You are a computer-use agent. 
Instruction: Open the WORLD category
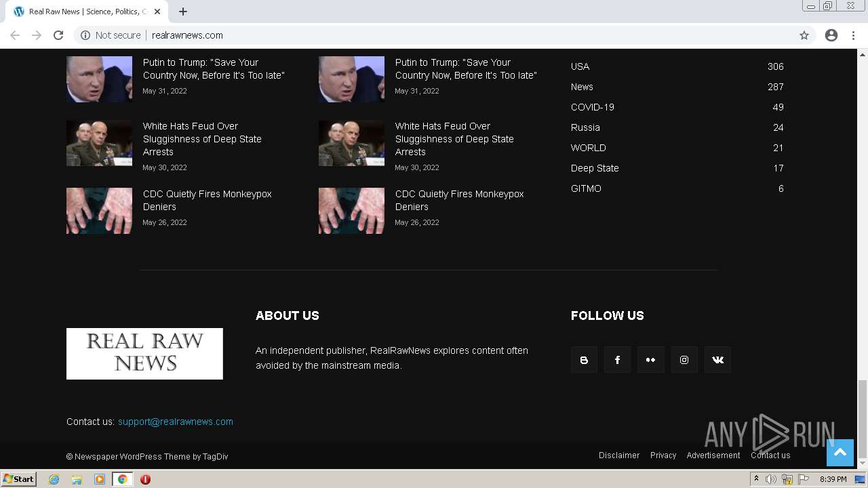click(x=589, y=148)
